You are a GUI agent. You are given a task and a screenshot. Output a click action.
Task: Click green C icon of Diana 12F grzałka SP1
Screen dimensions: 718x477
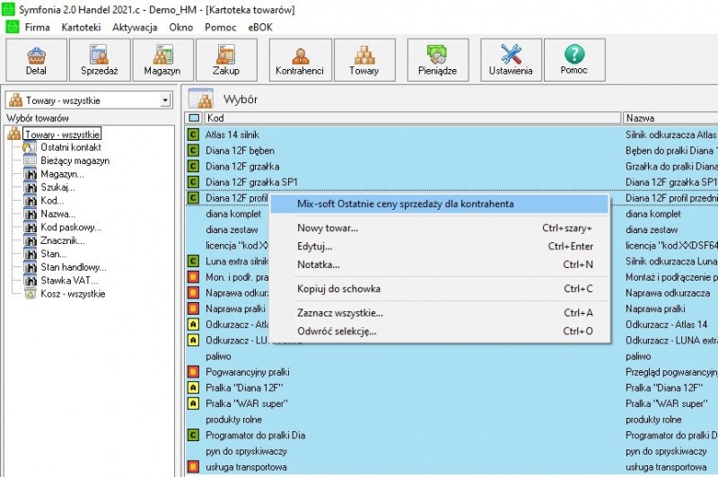pyautogui.click(x=193, y=182)
